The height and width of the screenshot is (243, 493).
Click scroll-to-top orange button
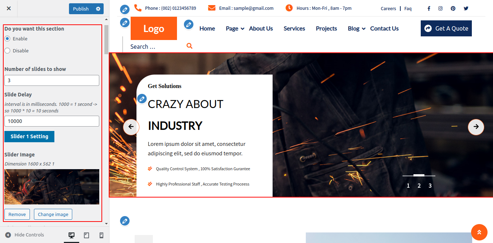point(479,232)
